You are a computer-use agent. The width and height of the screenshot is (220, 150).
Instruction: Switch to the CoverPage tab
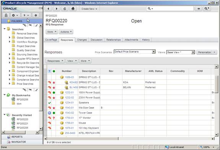point(51,40)
